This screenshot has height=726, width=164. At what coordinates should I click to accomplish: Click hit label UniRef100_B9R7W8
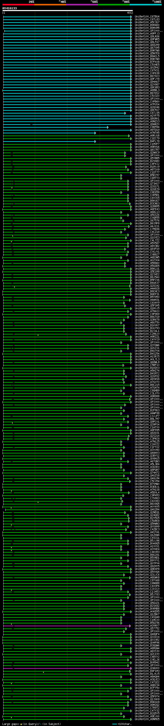pyautogui.click(x=147, y=50)
